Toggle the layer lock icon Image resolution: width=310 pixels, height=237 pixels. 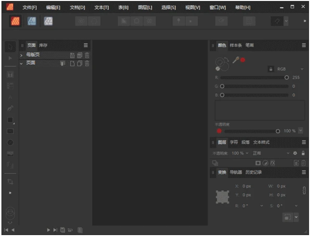303,153
